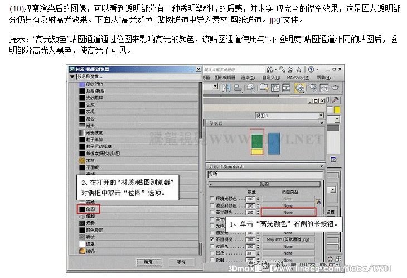Adjust the 凹凸 amount spinner
The image size is (407, 278).
258,253
